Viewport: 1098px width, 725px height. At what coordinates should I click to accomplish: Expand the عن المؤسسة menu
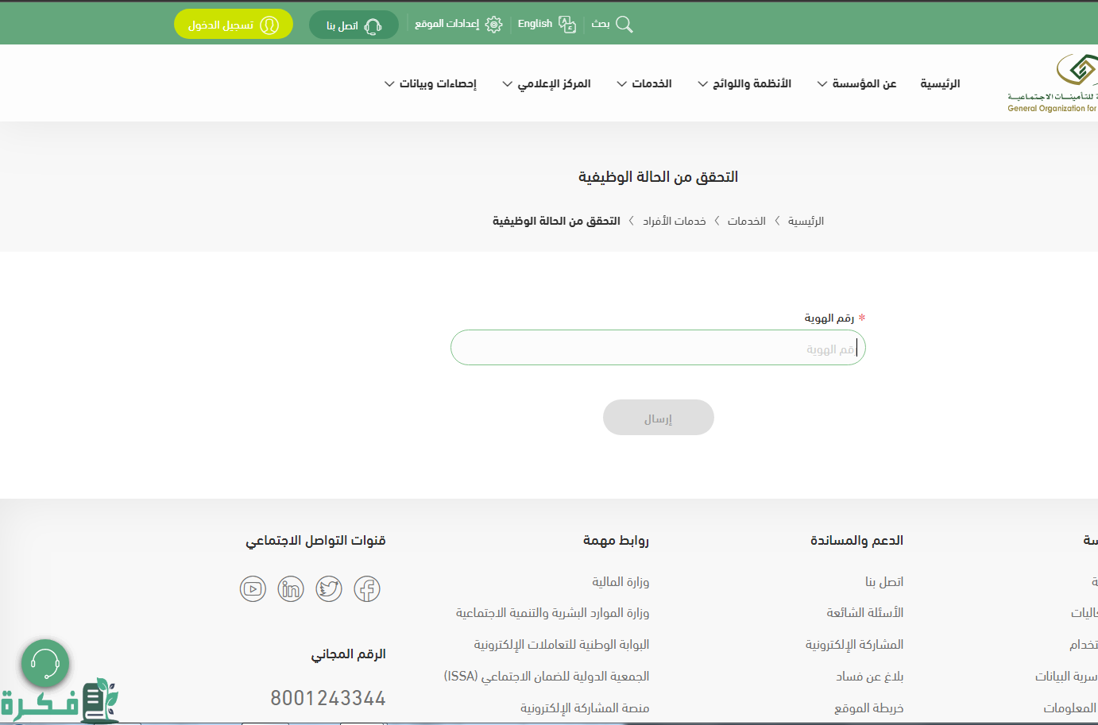(x=856, y=84)
